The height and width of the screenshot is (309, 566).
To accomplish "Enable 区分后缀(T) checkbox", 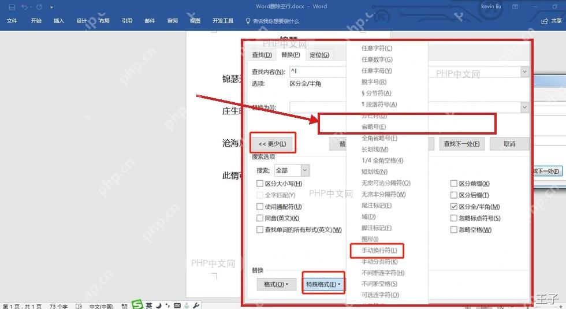I will pos(454,195).
